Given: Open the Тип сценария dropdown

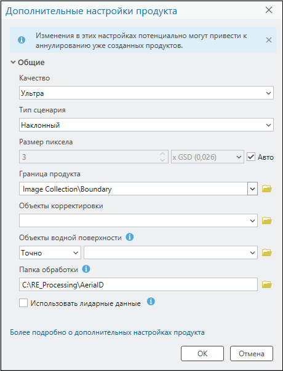Looking at the screenshot, I should pyautogui.click(x=146, y=125).
